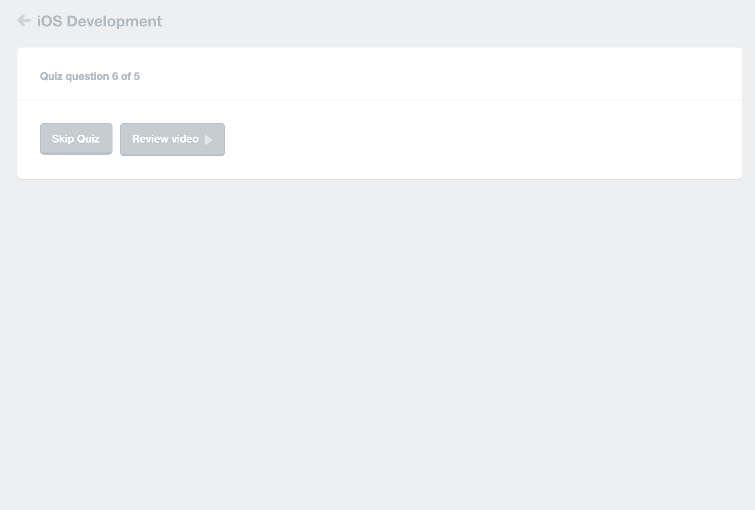Go back using the left arrow
This screenshot has width=755, height=510.
click(24, 21)
